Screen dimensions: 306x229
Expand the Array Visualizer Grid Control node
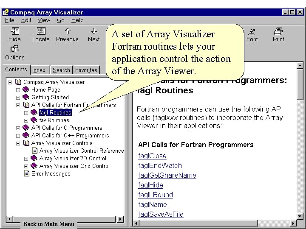pyautogui.click(x=26, y=166)
